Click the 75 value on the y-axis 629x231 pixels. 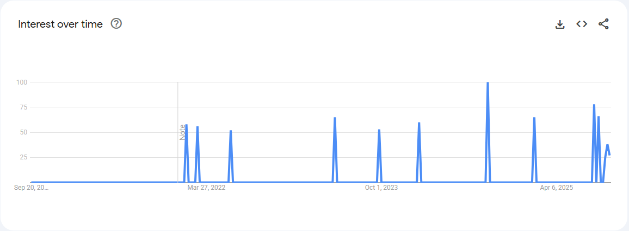click(x=23, y=107)
